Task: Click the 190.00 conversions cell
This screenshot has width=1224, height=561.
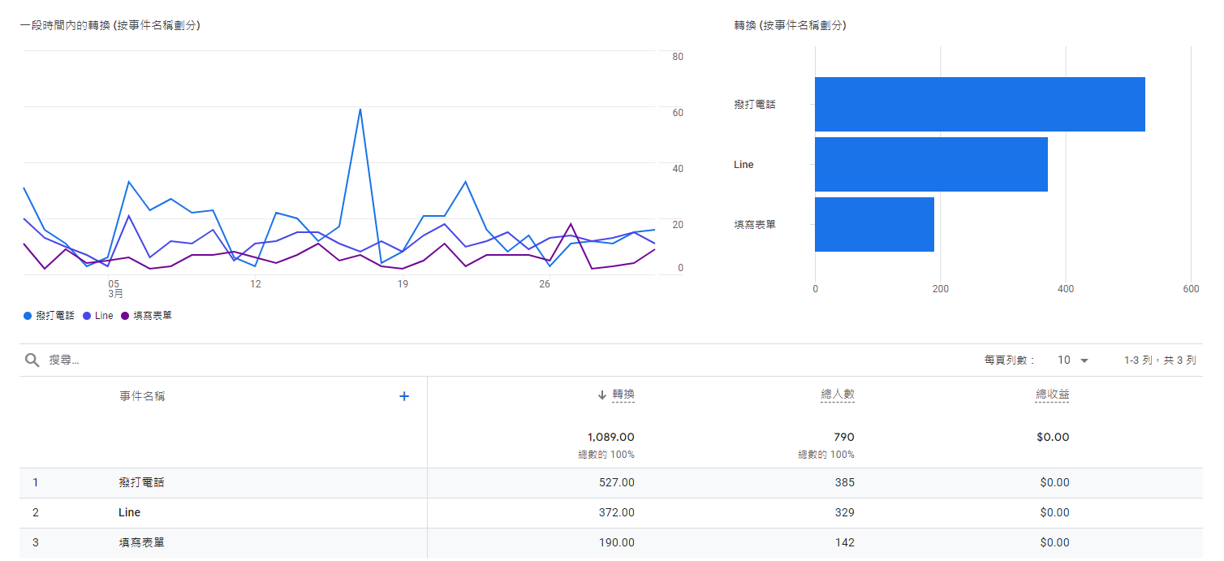Action: coord(616,543)
